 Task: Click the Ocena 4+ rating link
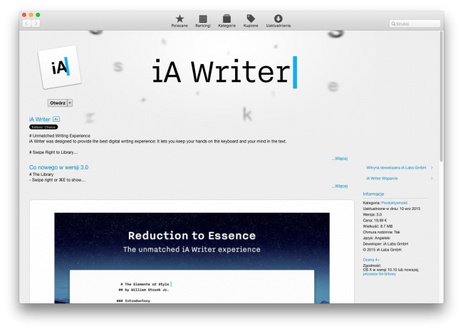coord(371,260)
